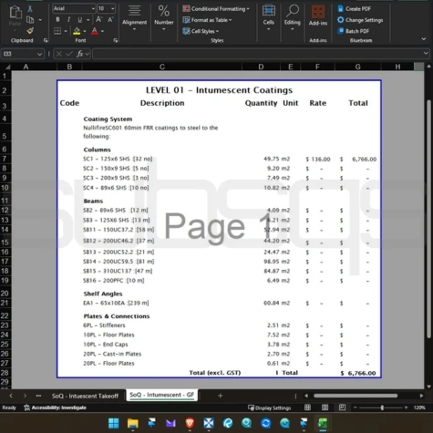Toggle Italic formatting
433x433 pixels.
pyautogui.click(x=69, y=20)
